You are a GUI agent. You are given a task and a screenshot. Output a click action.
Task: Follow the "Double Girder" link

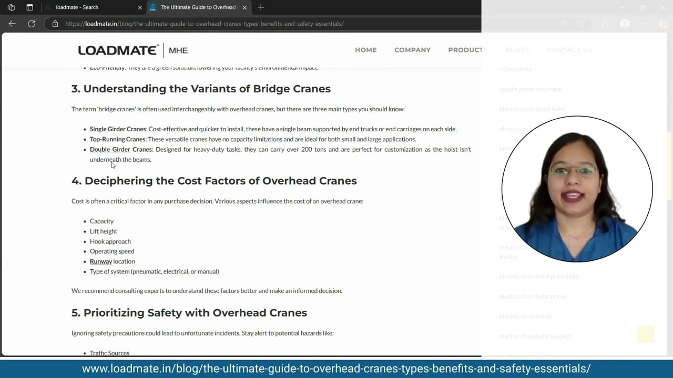110,150
